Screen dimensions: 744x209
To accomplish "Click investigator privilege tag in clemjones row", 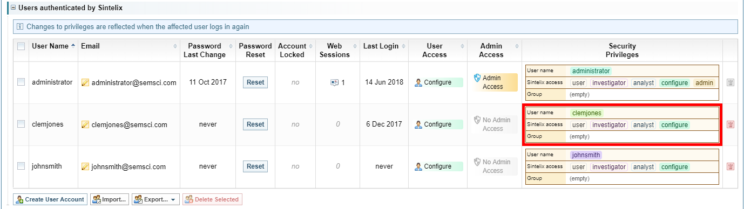I will tap(609, 125).
